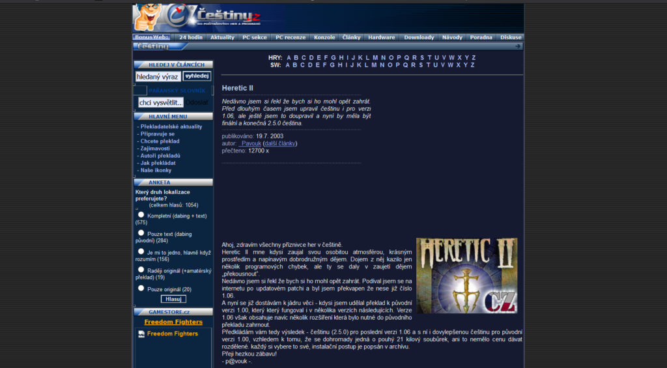Click the poll question 'Který druh lokalizace preferujete?'
667x368 pixels.
point(163,195)
